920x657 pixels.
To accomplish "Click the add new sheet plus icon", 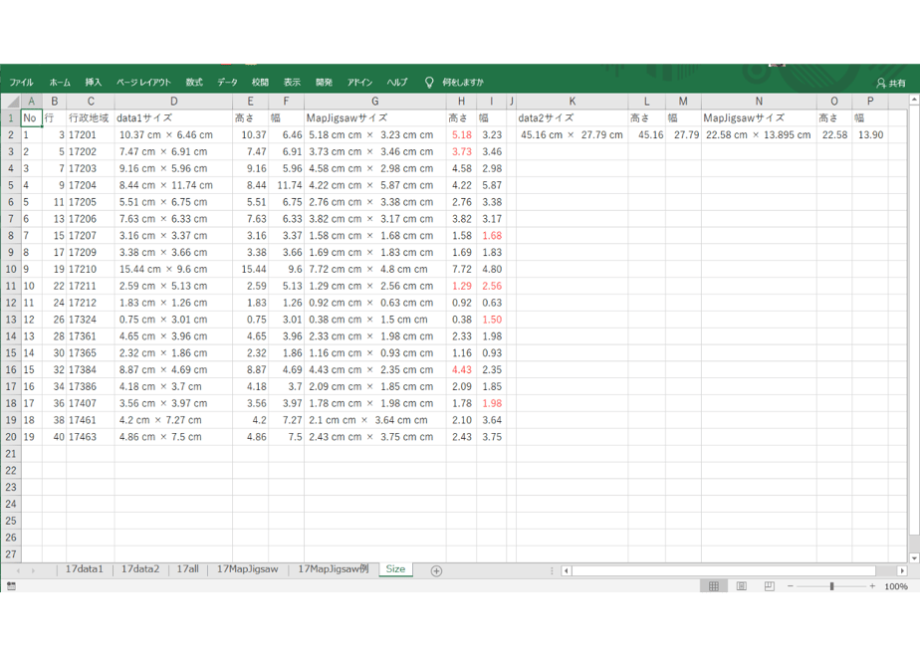I will tap(436, 570).
